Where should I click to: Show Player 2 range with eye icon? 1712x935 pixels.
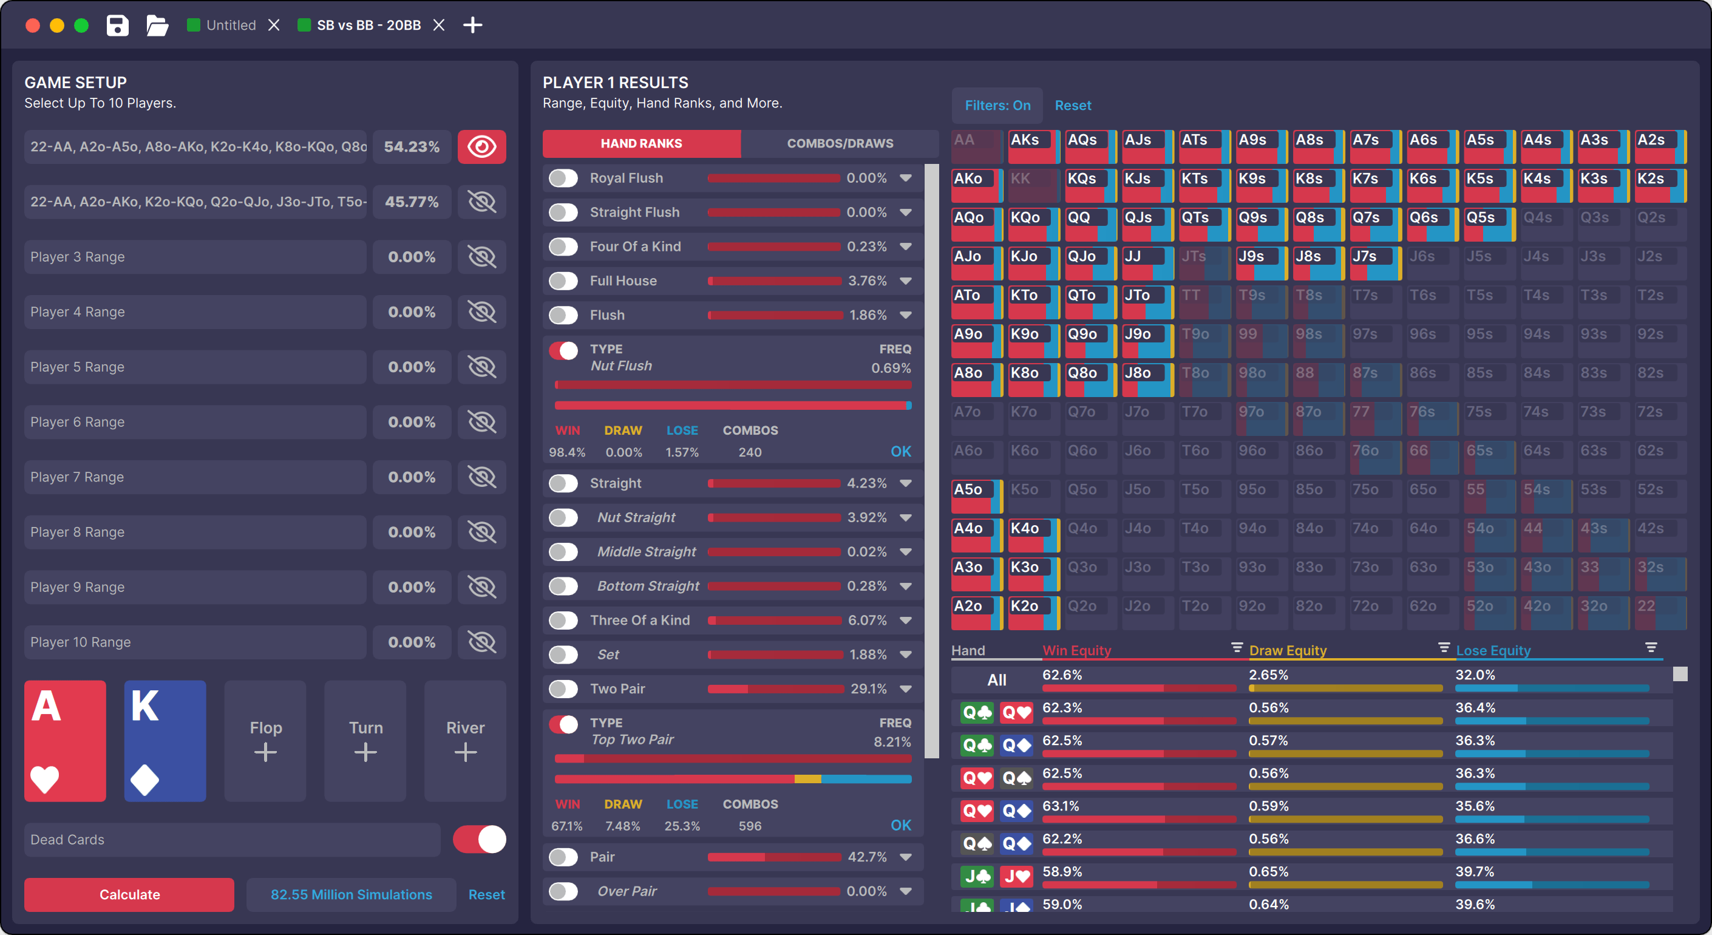point(482,202)
